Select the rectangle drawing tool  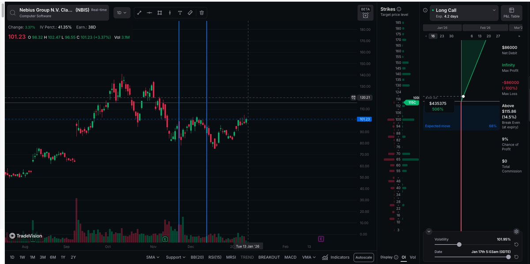point(160,13)
